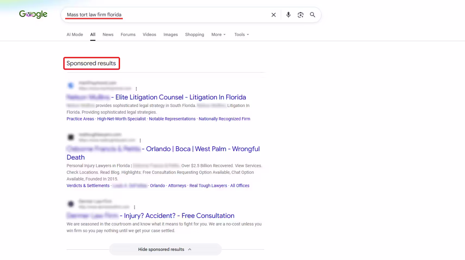Viewport: 465px width, 260px height.
Task: Open High-Net-Worth Specialist sitelink
Action: click(121, 119)
